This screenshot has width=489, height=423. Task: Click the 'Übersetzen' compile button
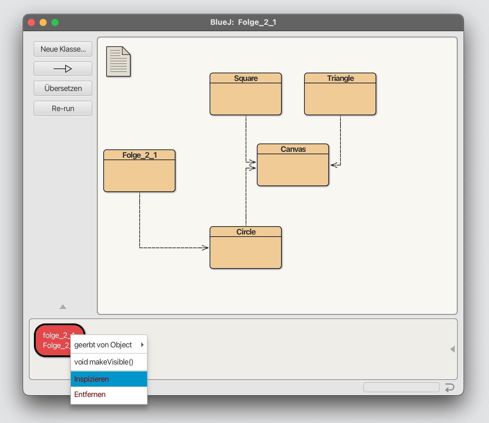(x=63, y=88)
